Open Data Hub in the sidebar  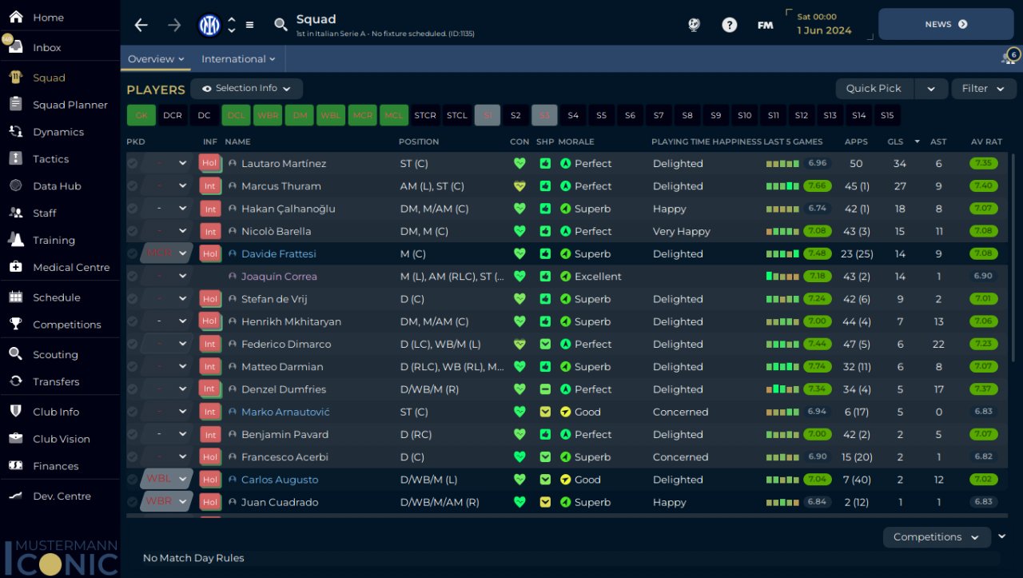(x=57, y=186)
